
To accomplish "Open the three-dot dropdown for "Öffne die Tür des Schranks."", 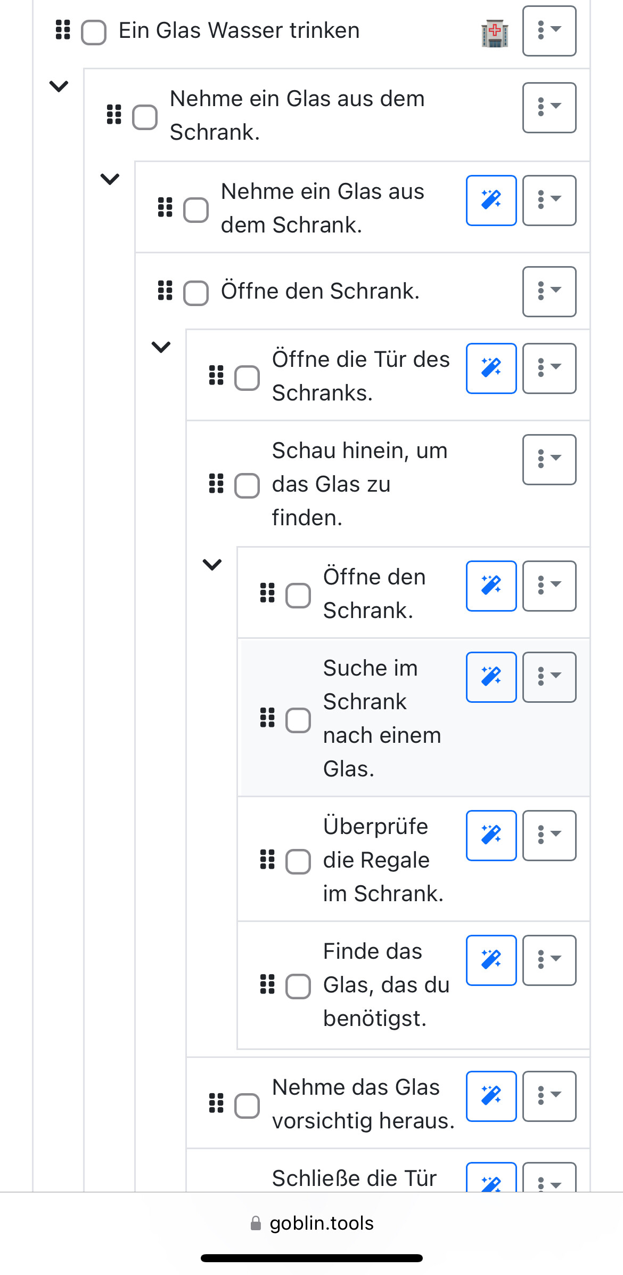I will 549,368.
